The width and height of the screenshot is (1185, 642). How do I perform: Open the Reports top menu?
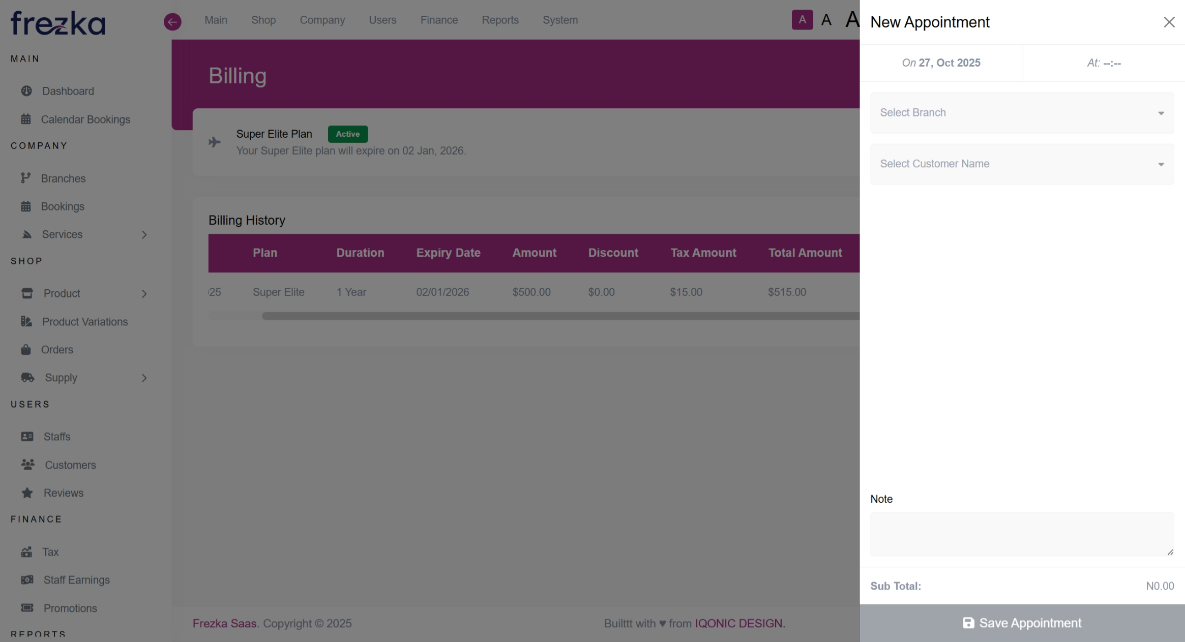pyautogui.click(x=500, y=20)
